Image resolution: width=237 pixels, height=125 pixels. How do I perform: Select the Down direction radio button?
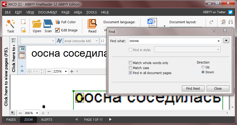[203, 72]
